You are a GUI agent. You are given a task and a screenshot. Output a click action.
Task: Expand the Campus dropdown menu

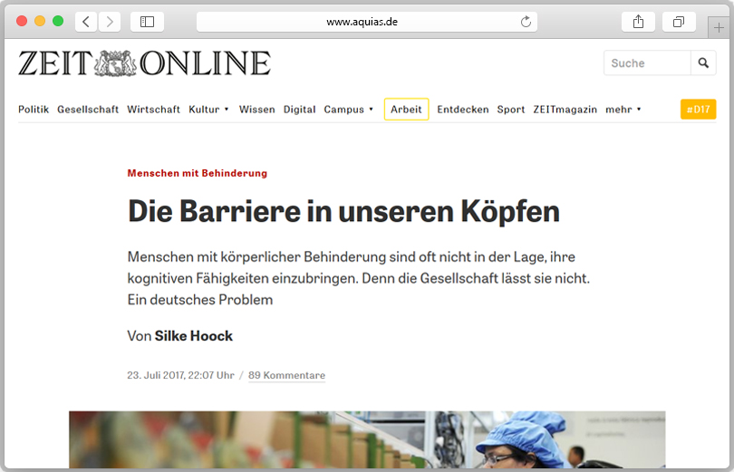tap(349, 109)
